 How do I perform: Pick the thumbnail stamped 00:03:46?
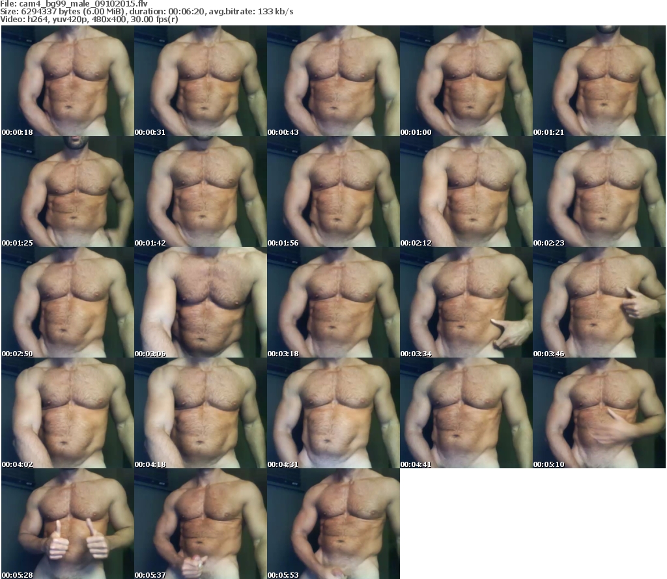(599, 302)
